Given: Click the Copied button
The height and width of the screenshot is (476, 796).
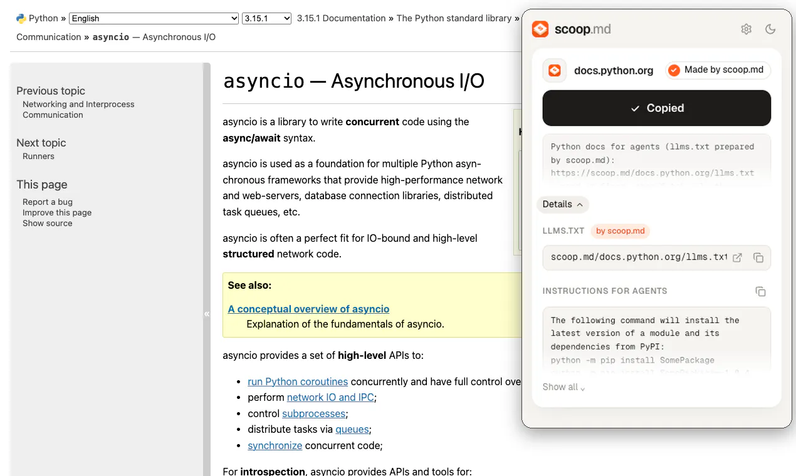Looking at the screenshot, I should point(657,108).
